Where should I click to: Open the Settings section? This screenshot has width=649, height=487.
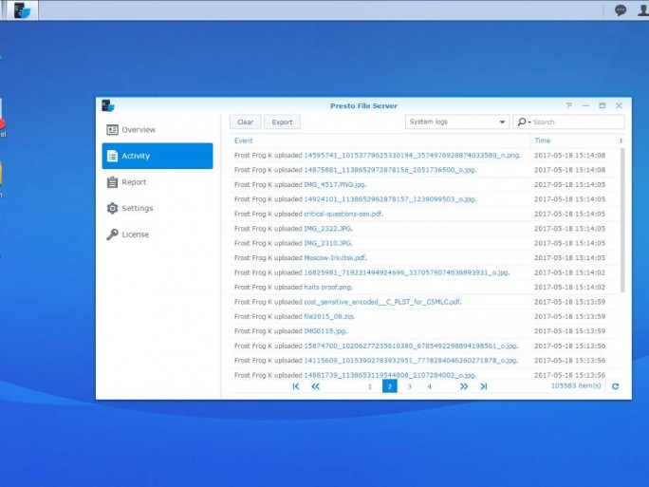(158, 208)
